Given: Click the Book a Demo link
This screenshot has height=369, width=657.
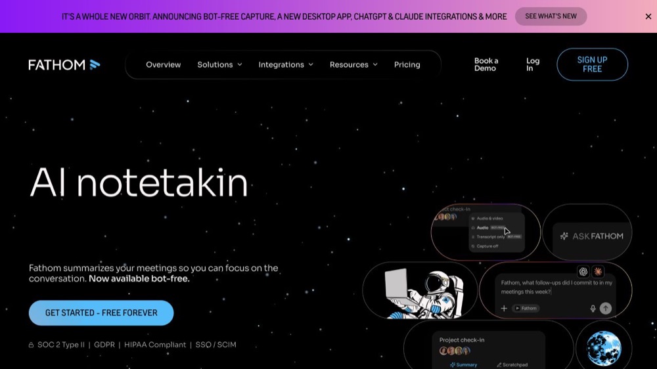Looking at the screenshot, I should point(486,64).
